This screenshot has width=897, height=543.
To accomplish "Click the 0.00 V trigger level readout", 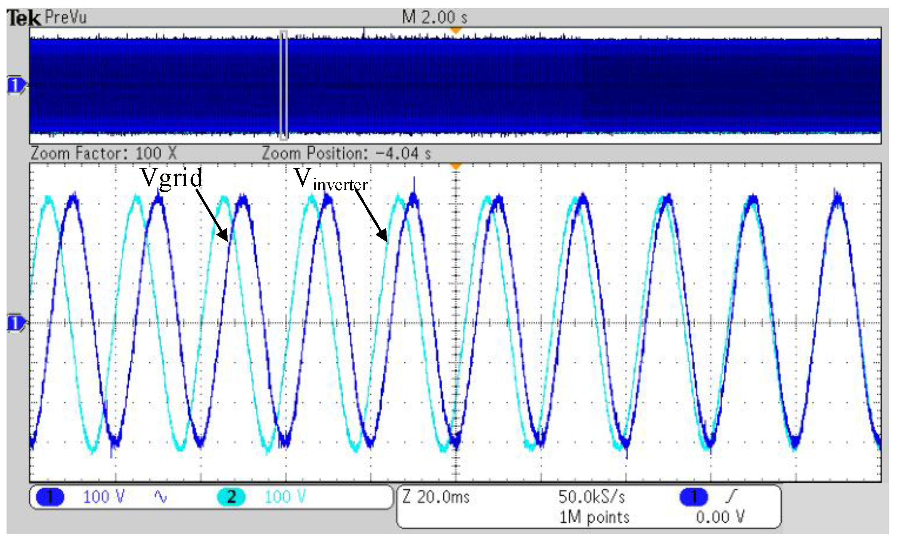I will pos(720,517).
